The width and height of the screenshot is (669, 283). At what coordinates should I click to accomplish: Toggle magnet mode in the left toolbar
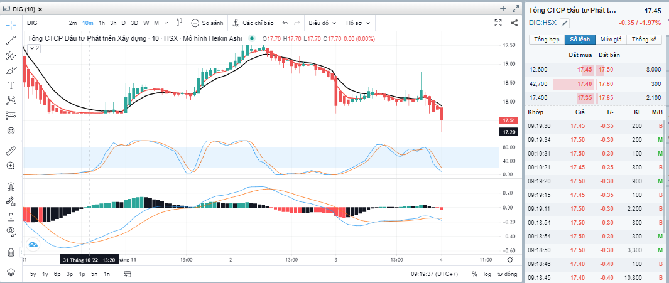tap(11, 186)
